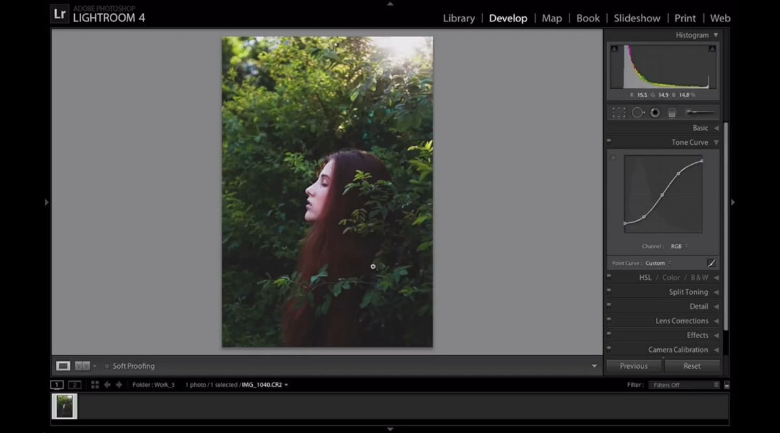The image size is (780, 433).
Task: Toggle highlight clipping indicator in histogram
Action: pyautogui.click(x=712, y=49)
